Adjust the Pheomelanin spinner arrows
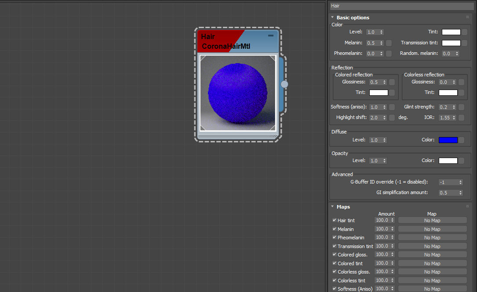 coord(382,54)
